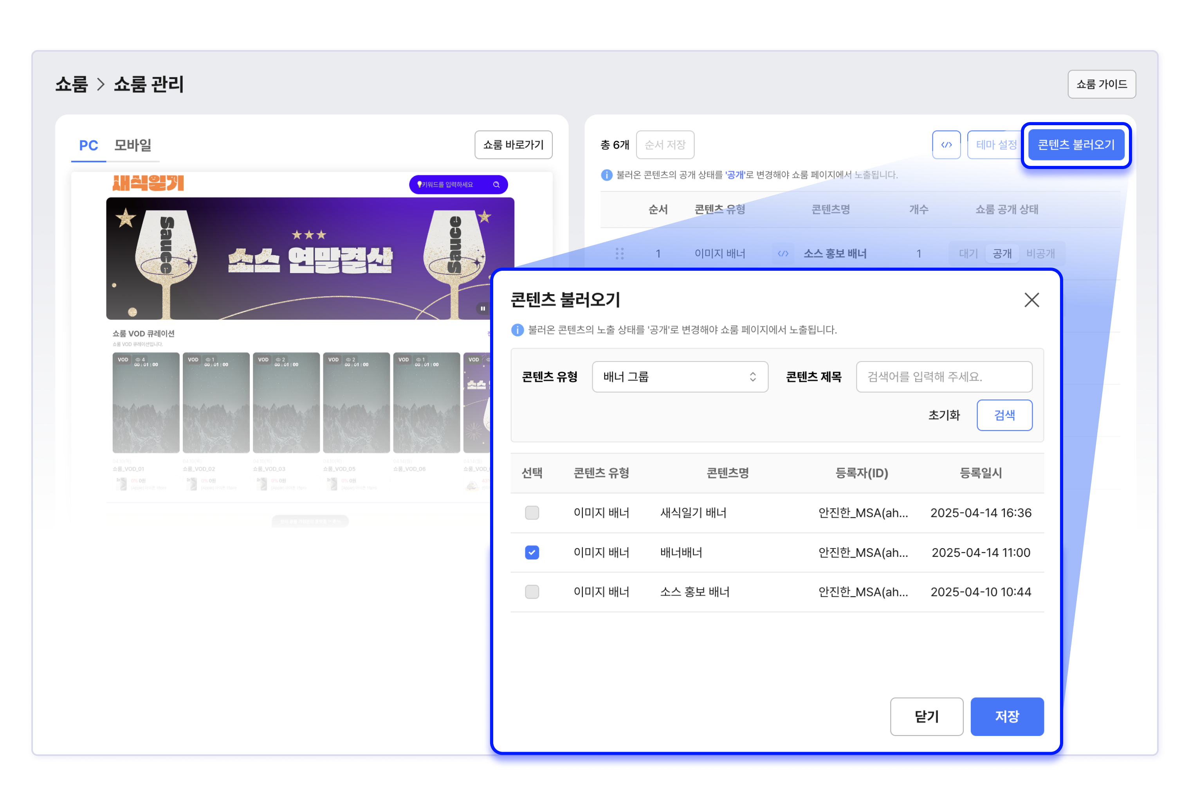
Task: Close the 콘텐츠 불러오기 dialog with X
Action: point(1031,300)
